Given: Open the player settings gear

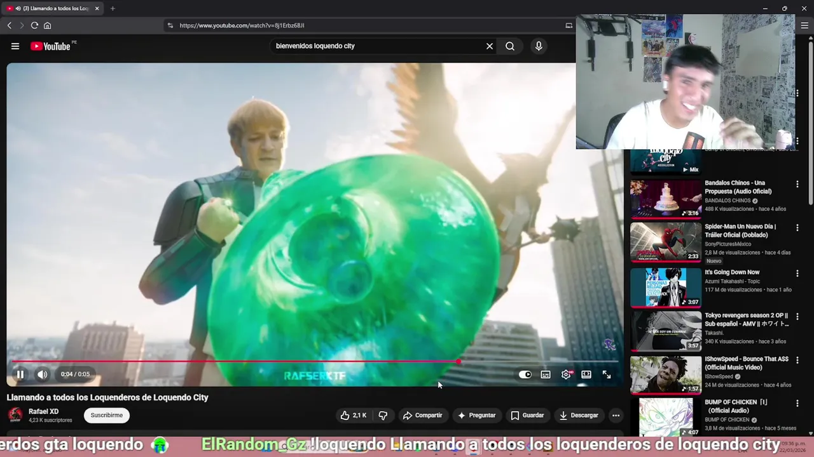Looking at the screenshot, I should pyautogui.click(x=566, y=374).
